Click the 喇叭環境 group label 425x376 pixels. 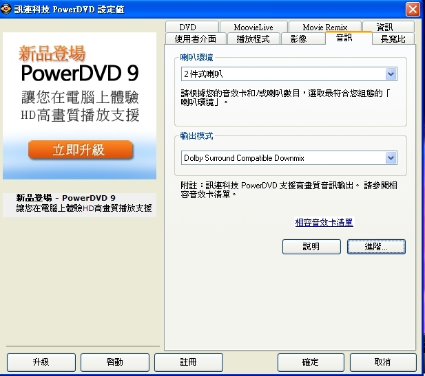tap(196, 58)
